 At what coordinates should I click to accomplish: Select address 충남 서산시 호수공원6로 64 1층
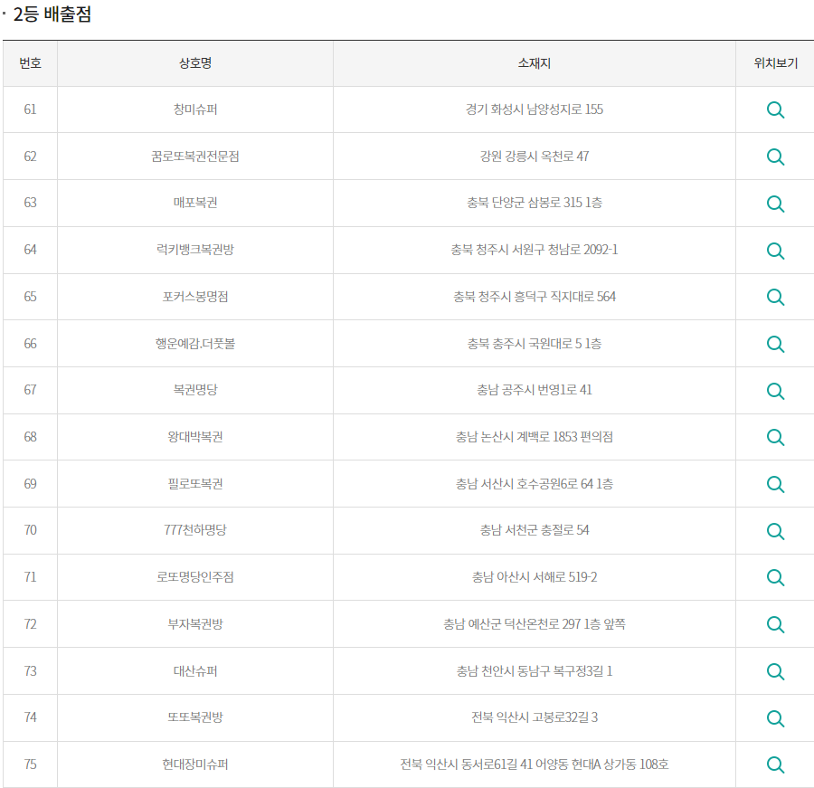pyautogui.click(x=535, y=483)
